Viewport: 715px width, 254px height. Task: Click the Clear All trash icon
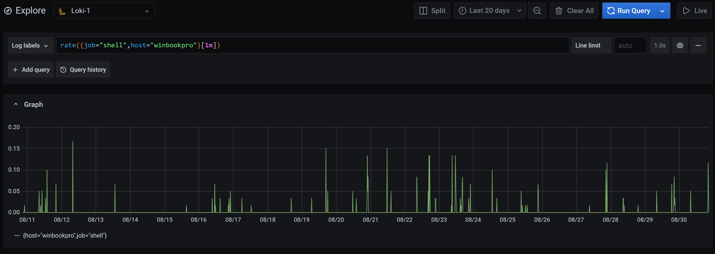pyautogui.click(x=559, y=11)
